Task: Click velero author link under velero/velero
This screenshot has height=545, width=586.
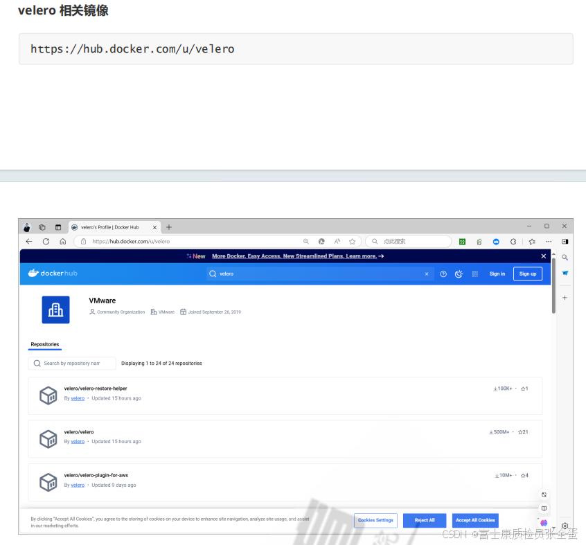Action: (78, 442)
